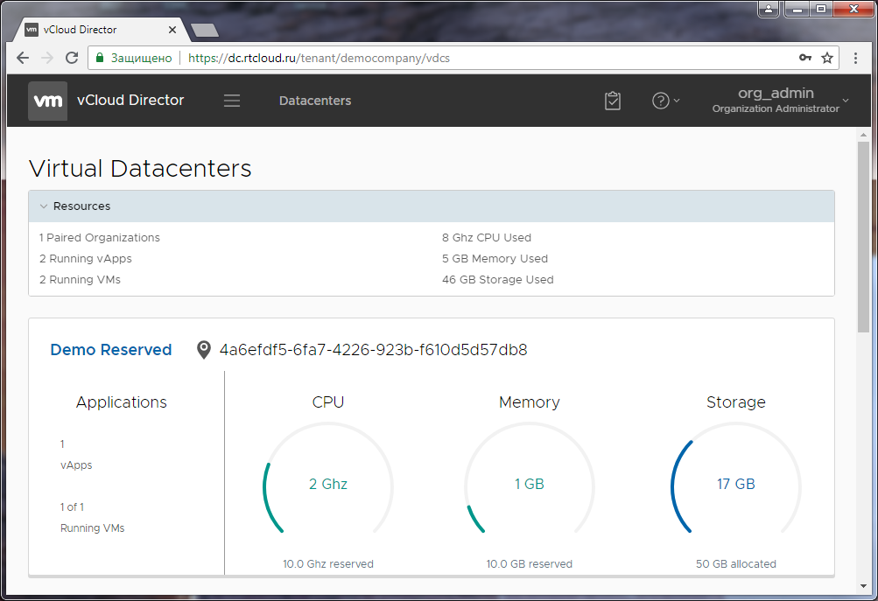Select the Datacenters menu item
Screen dimensions: 878x601
click(315, 101)
